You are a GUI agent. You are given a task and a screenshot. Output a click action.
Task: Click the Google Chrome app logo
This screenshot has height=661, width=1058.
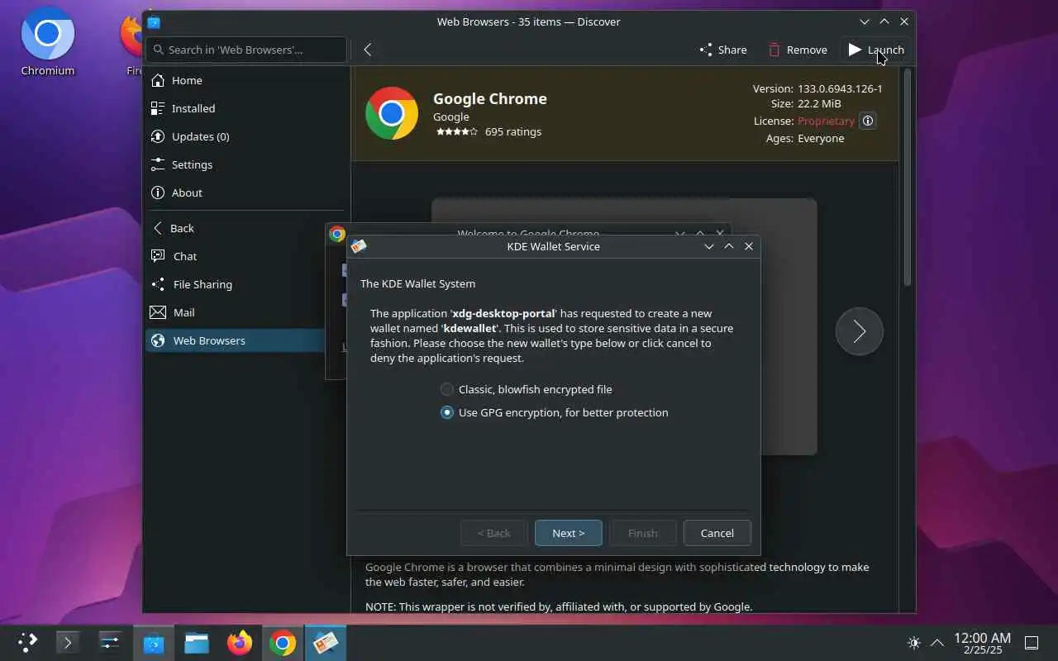tap(392, 113)
